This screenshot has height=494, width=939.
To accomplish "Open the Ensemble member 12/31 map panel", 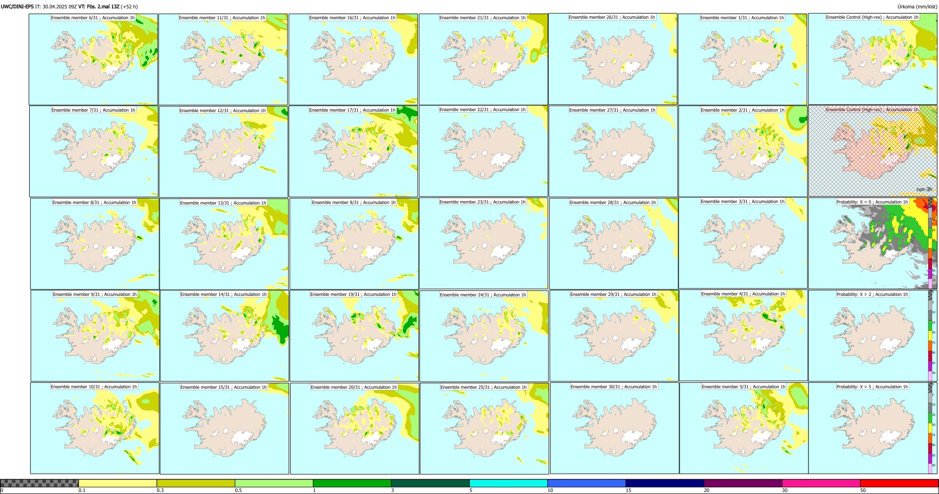I will pos(223,152).
